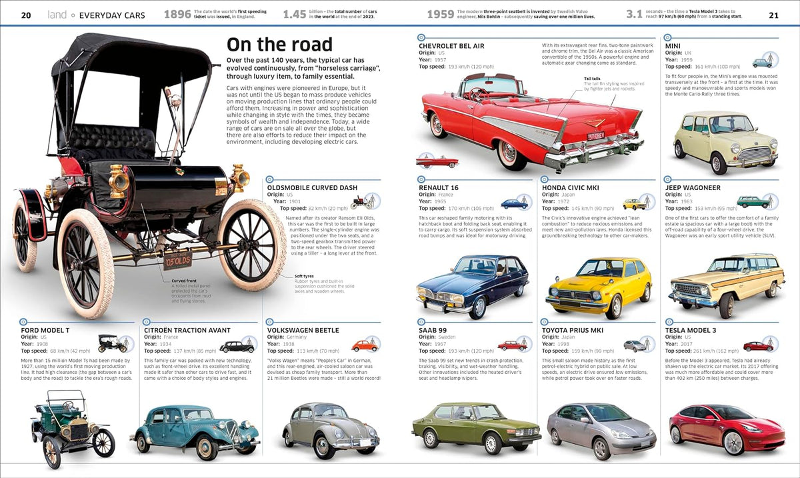800x478 pixels.
Task: Click the "Curved front" callout label
Action: (185, 281)
